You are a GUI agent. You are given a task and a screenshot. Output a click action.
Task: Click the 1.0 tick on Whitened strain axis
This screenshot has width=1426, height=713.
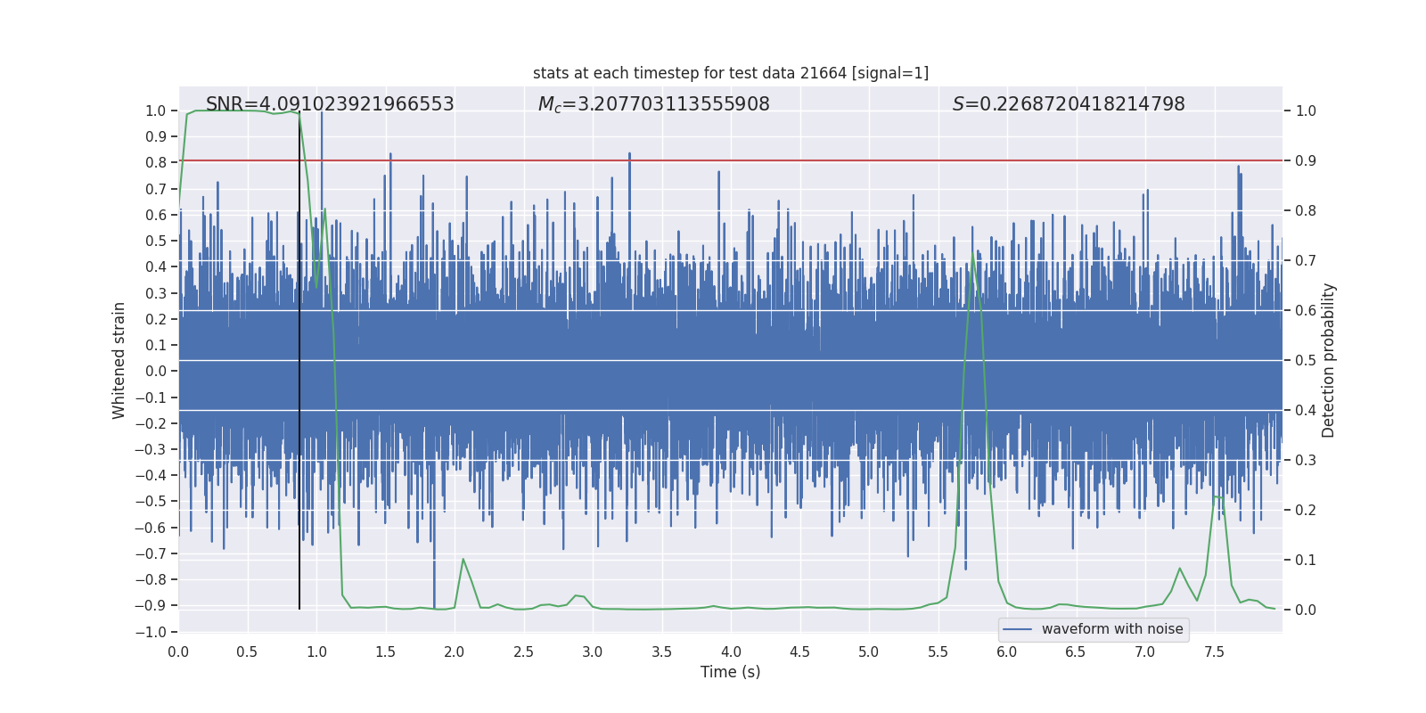pos(156,111)
